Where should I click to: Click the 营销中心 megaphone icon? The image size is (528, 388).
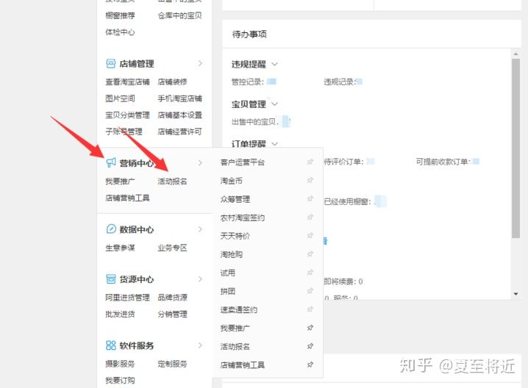point(111,162)
